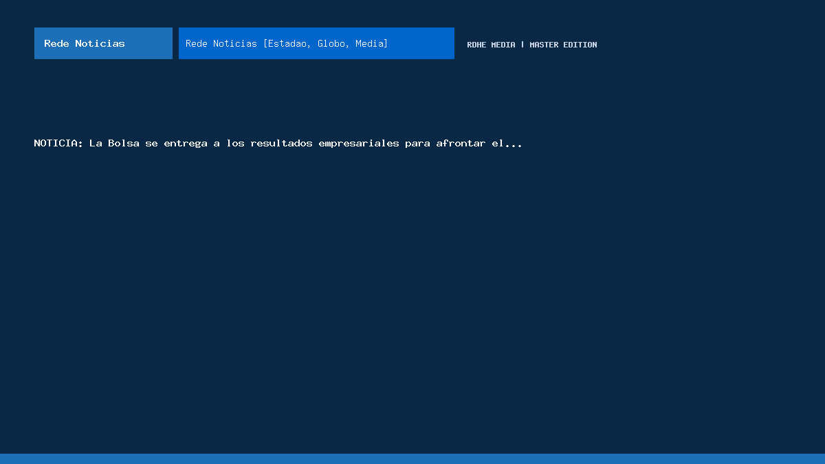
Task: Select the Rede Noticias source list field
Action: click(x=316, y=43)
